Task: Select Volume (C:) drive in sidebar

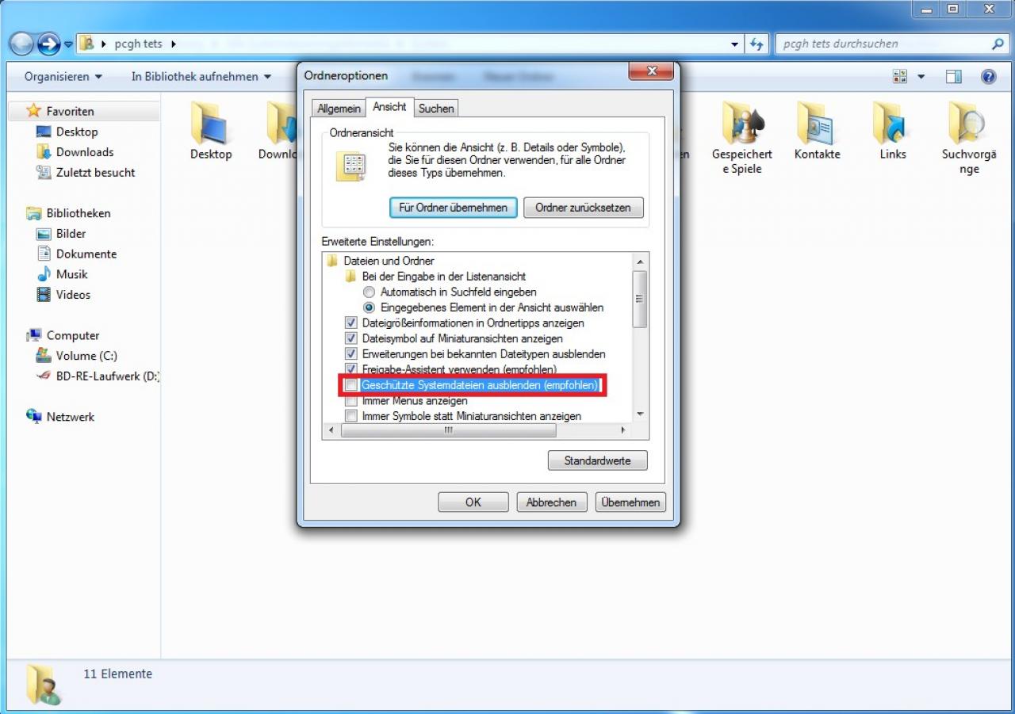Action: tap(86, 356)
